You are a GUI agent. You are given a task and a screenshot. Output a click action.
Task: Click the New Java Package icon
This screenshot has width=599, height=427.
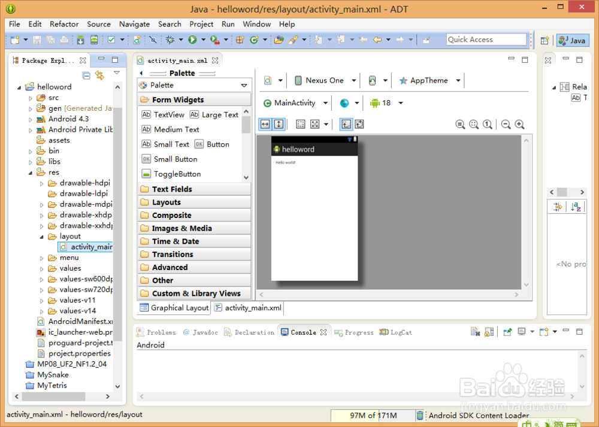tap(240, 40)
